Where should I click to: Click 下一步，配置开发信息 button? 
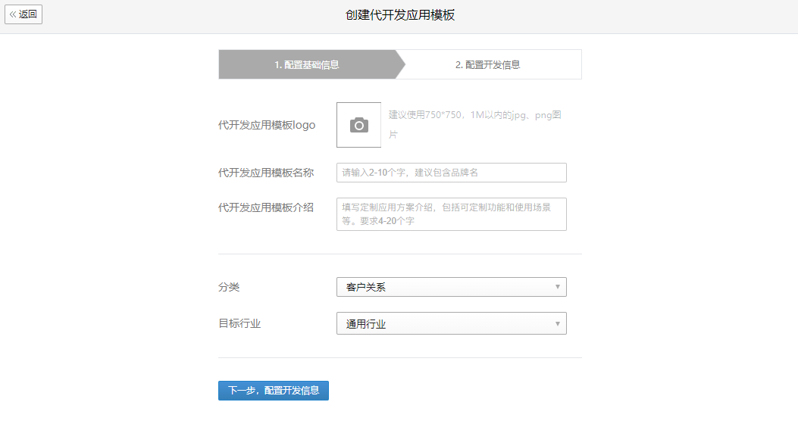click(x=274, y=391)
